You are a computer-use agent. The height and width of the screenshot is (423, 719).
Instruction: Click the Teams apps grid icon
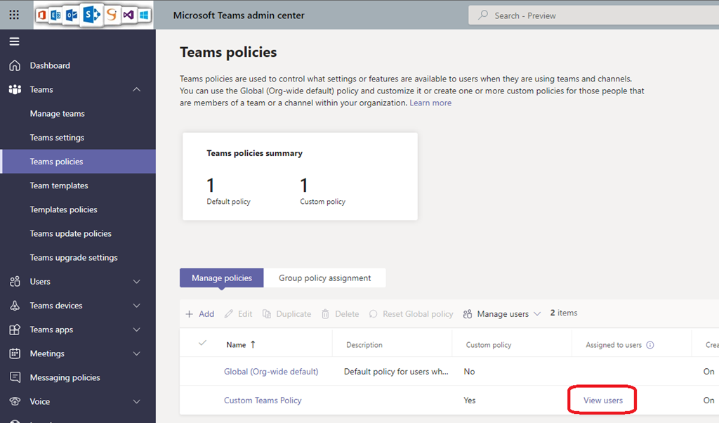click(15, 330)
